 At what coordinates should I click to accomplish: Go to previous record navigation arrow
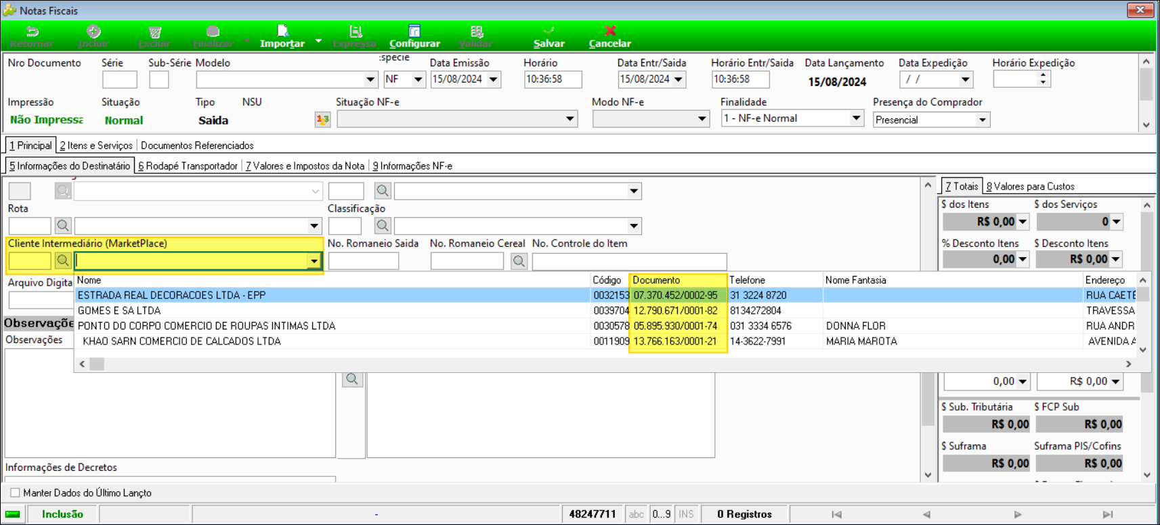pos(926,514)
